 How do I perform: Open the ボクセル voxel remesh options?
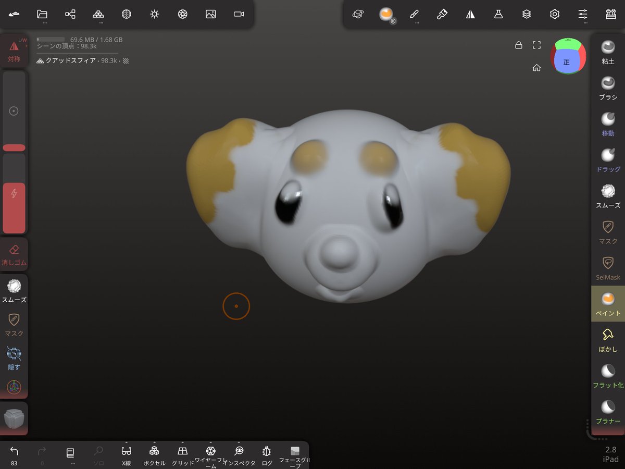154,455
